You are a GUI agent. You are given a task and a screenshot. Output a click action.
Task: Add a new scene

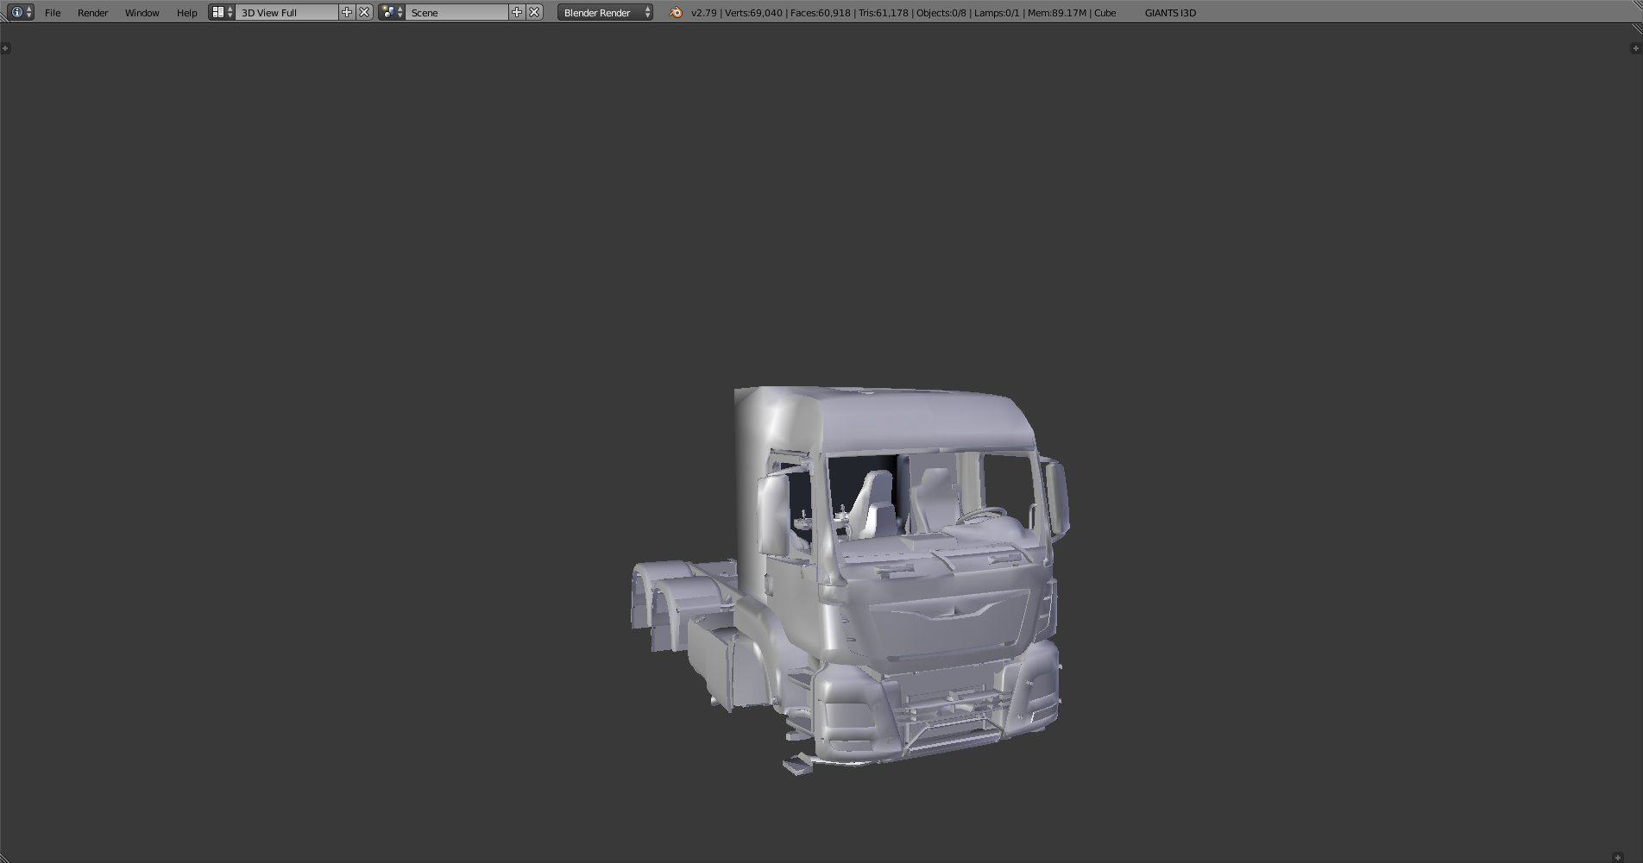(x=517, y=12)
